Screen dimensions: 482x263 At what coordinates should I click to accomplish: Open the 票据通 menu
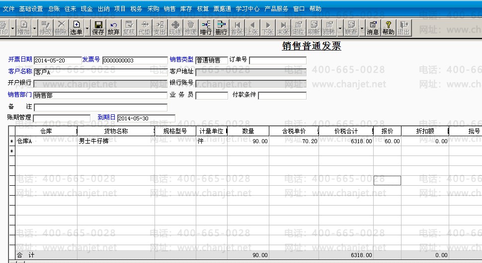222,9
